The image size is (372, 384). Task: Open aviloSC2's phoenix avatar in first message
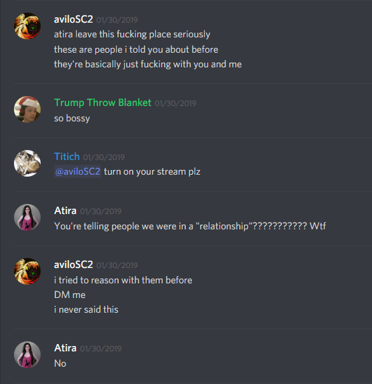pos(27,26)
